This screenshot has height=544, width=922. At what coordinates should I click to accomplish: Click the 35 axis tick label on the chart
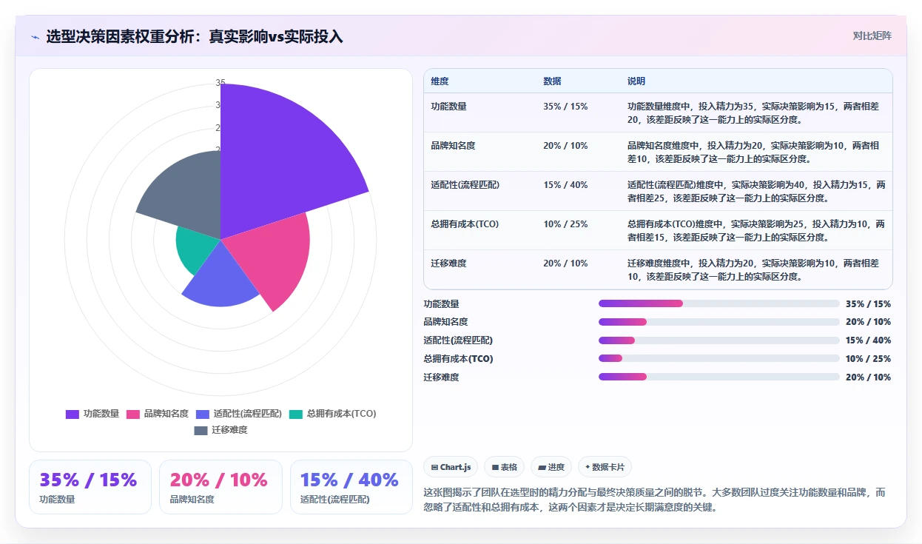[221, 83]
